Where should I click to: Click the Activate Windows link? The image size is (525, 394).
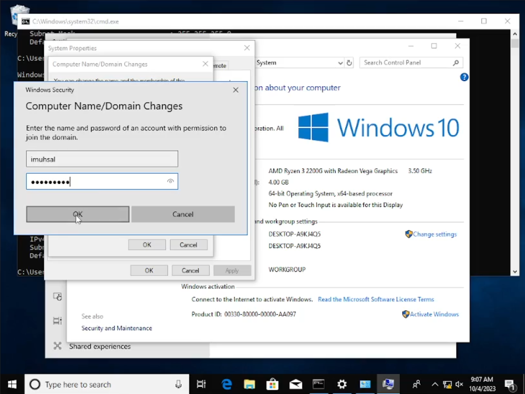click(434, 314)
